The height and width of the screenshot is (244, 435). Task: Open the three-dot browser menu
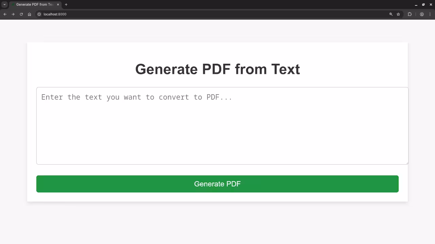[x=430, y=14]
